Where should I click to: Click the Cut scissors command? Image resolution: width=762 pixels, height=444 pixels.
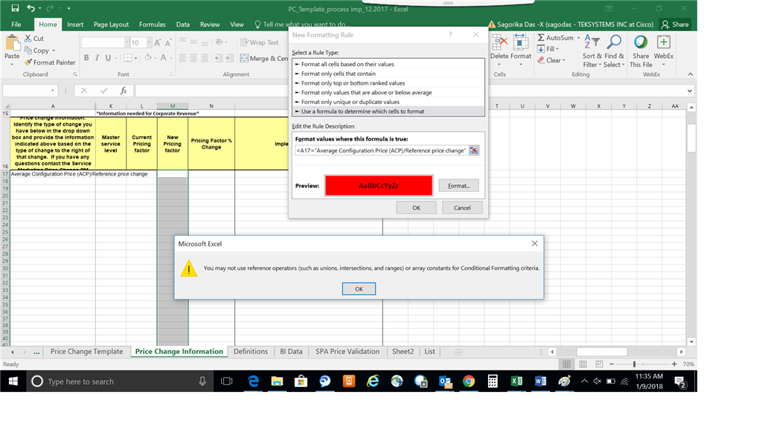click(x=34, y=39)
